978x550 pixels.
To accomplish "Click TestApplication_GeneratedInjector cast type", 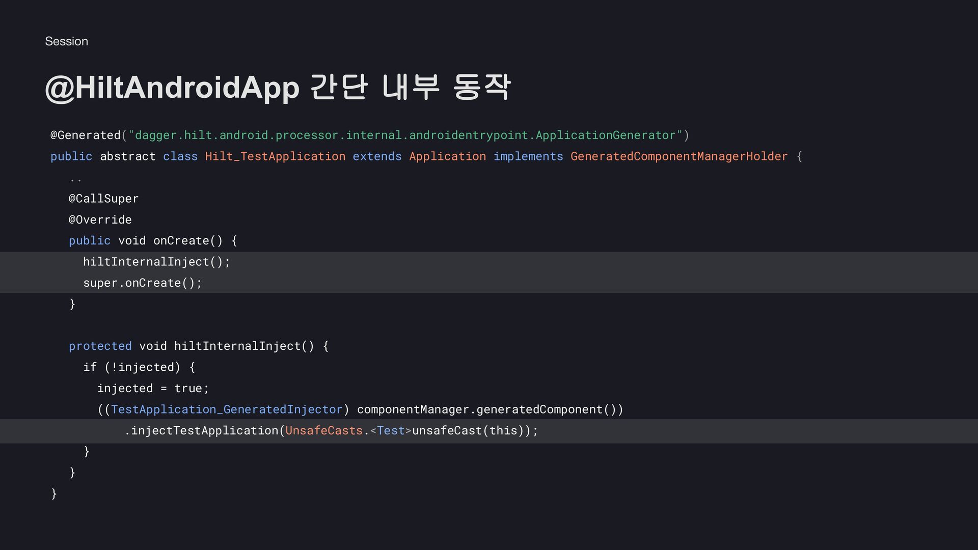I will click(x=227, y=409).
